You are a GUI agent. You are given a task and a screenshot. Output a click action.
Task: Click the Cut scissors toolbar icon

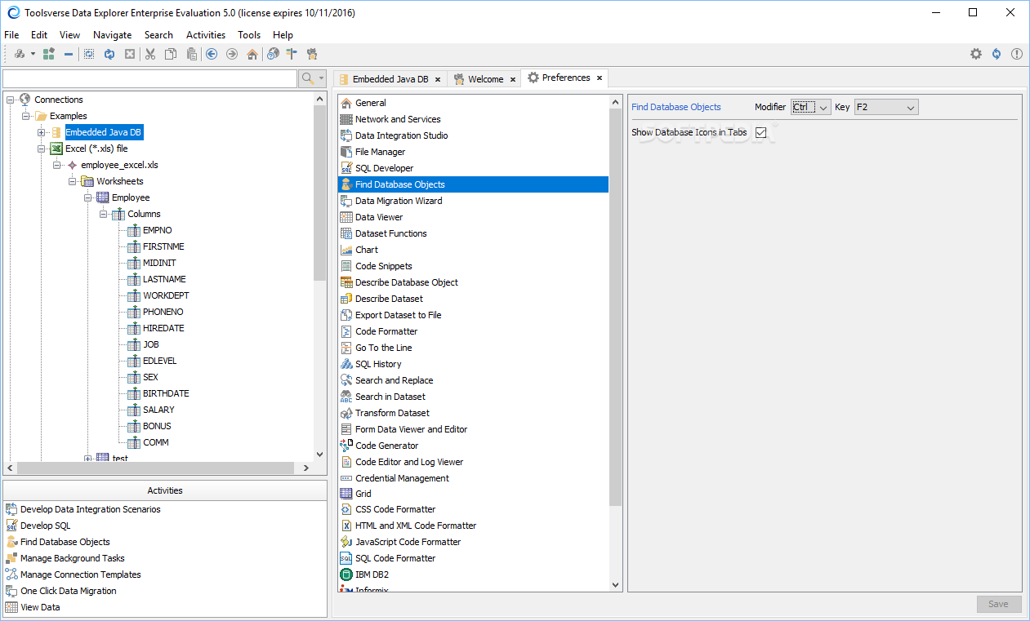[150, 54]
